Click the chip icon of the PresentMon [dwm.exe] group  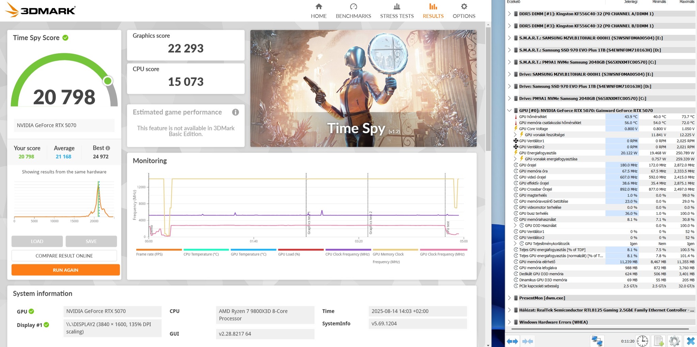(516, 298)
